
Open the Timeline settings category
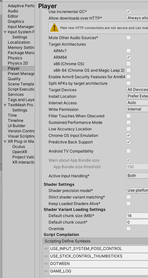point(16,121)
